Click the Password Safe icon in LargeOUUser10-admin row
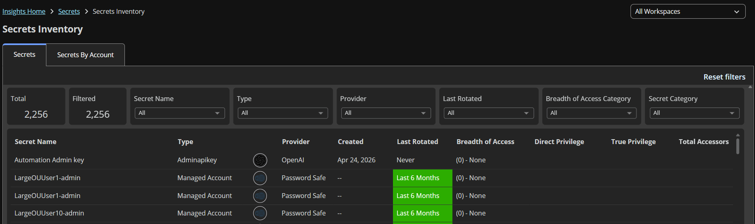 (x=260, y=213)
